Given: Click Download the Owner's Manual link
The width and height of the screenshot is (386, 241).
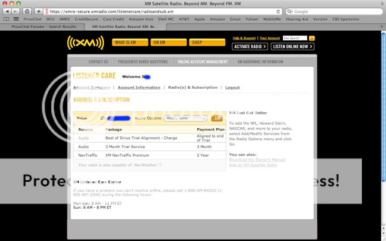Looking at the screenshot, I should [257, 160].
